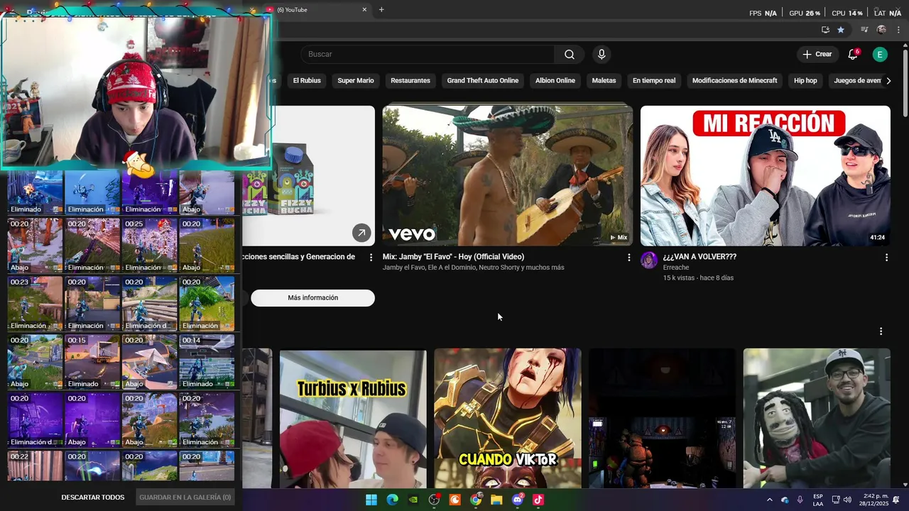Select Modificaciones de Minecraft chip
This screenshot has height=511, width=909.
click(735, 81)
